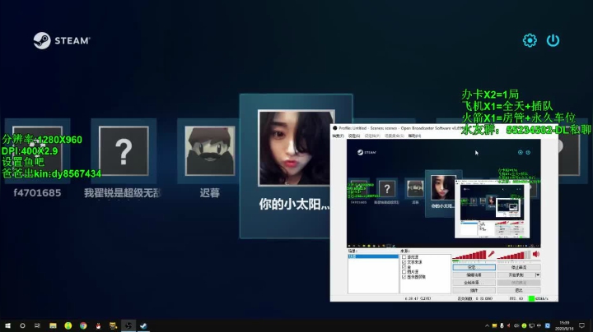Screen dimensions: 593x332
Task: Open the OBS Help (帮助) menu
Action: pos(414,136)
